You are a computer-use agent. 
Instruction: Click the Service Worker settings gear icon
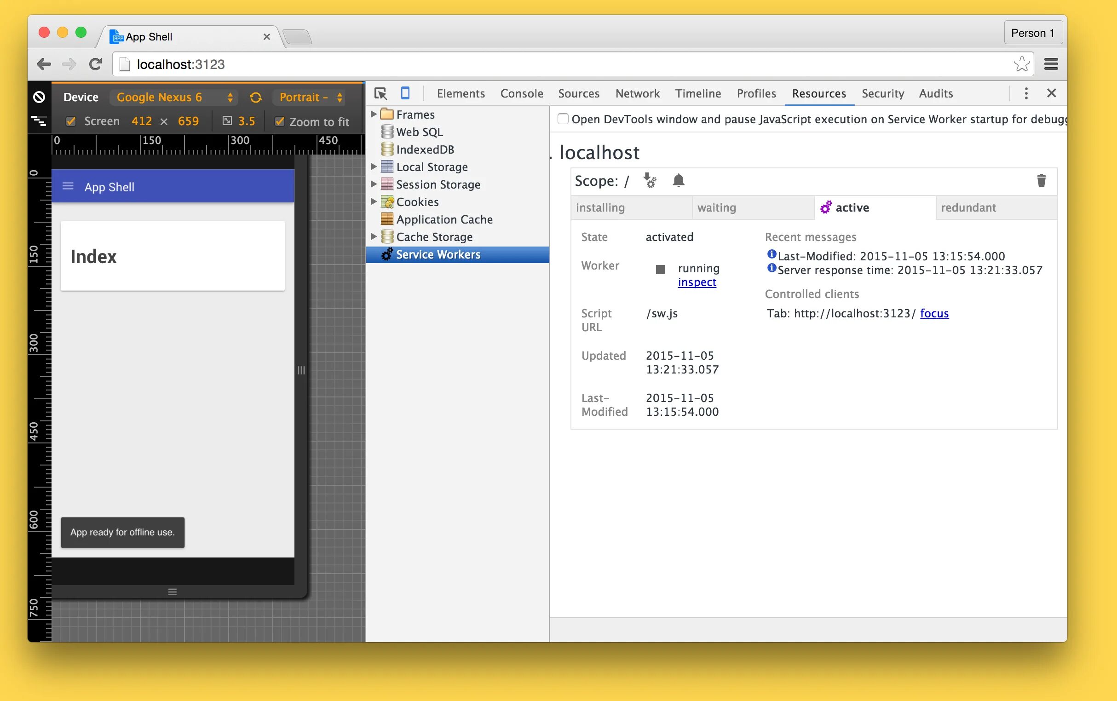pyautogui.click(x=650, y=180)
